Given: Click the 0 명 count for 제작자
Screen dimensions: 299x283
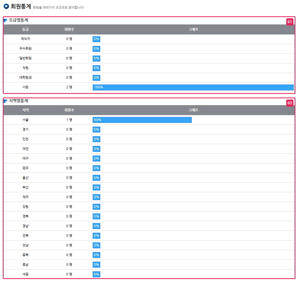Looking at the screenshot, I should (x=69, y=39).
